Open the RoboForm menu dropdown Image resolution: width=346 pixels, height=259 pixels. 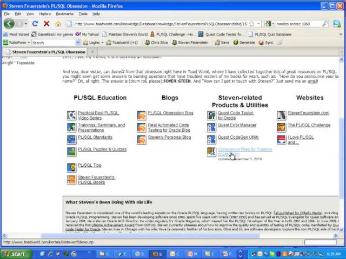[x=29, y=43]
